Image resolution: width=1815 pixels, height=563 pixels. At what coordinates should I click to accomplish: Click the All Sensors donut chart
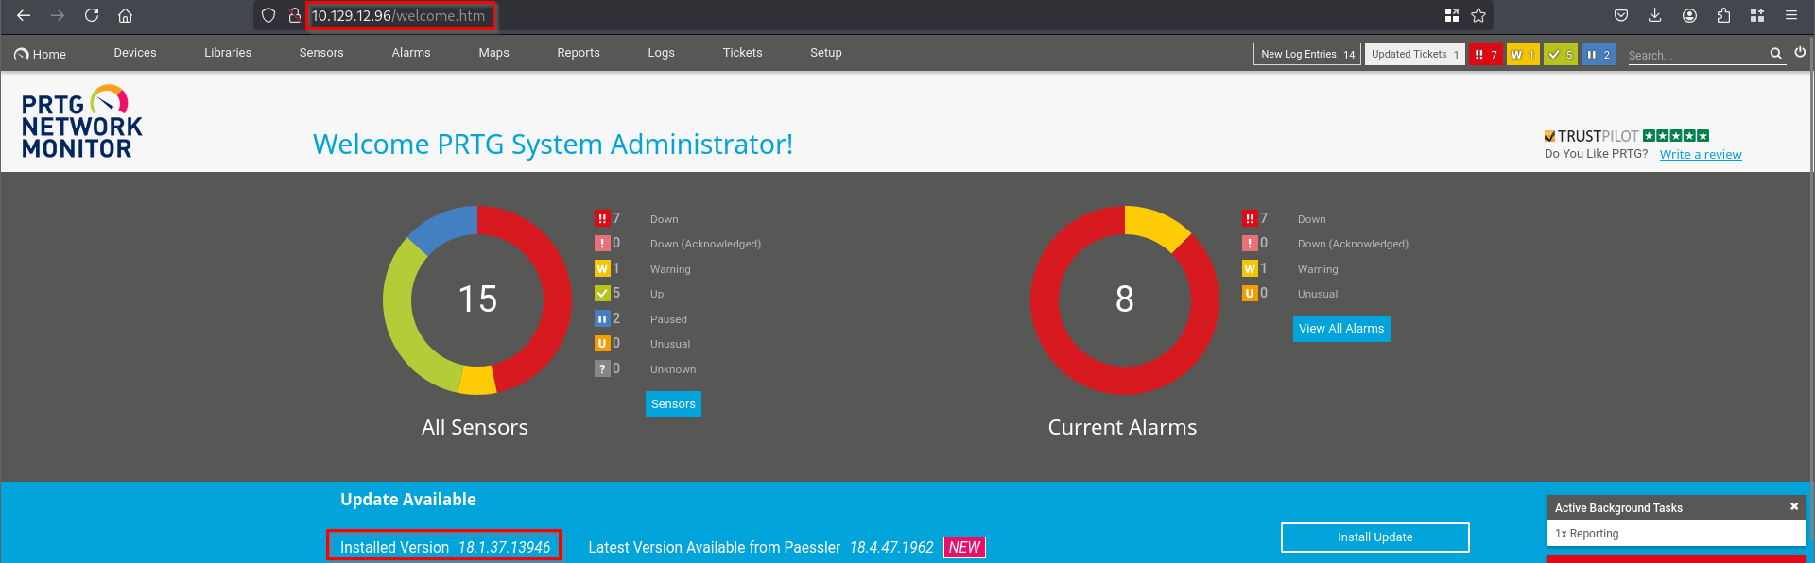[x=477, y=300]
